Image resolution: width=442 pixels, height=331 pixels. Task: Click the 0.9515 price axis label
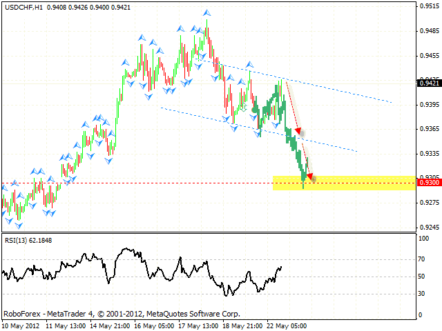coord(426,6)
